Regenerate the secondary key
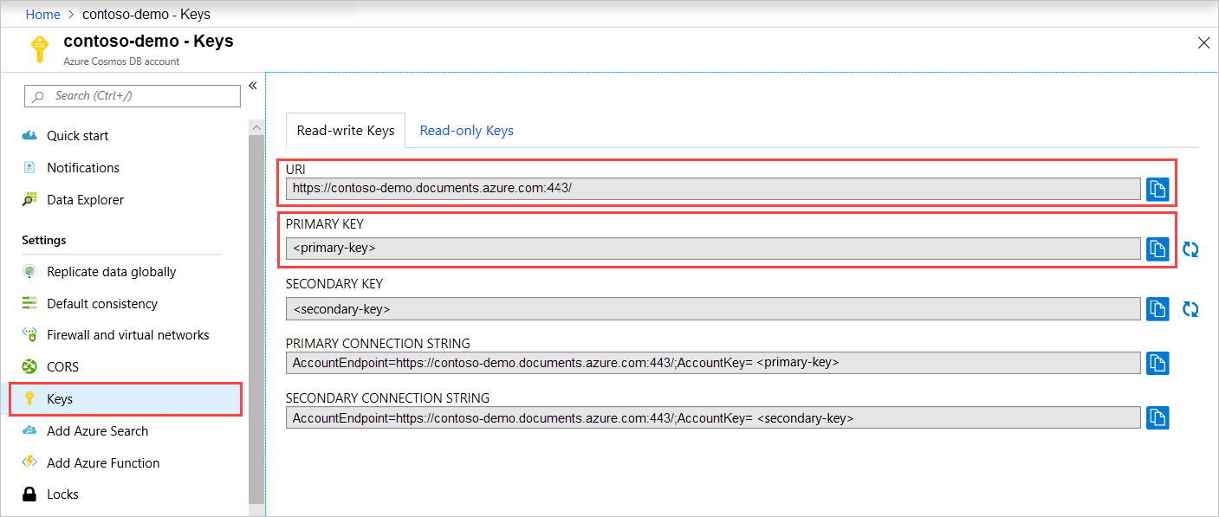This screenshot has height=517, width=1219. [x=1190, y=308]
